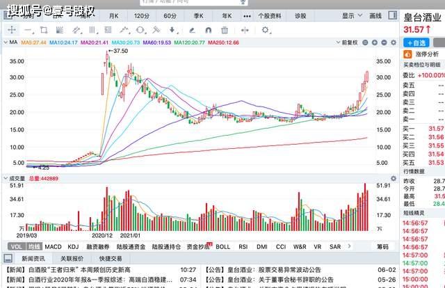445x288 pixels.
Task: Open MA indicator gear settings
Action: click(394, 42)
